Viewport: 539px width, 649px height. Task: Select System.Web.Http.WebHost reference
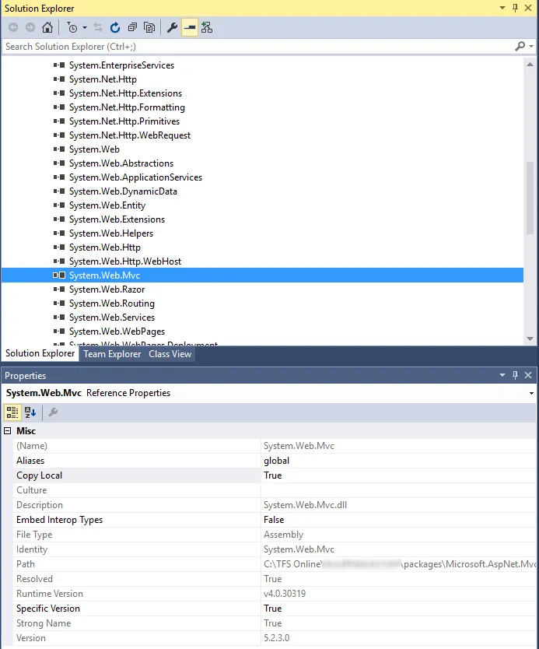[125, 261]
